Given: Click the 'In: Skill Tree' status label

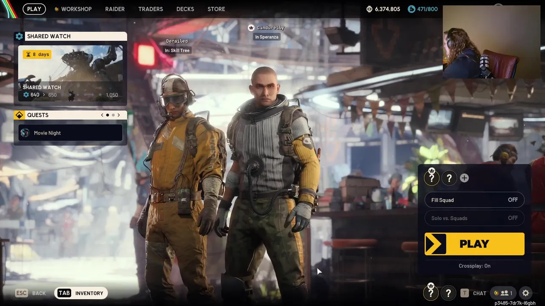Looking at the screenshot, I should pos(177,51).
